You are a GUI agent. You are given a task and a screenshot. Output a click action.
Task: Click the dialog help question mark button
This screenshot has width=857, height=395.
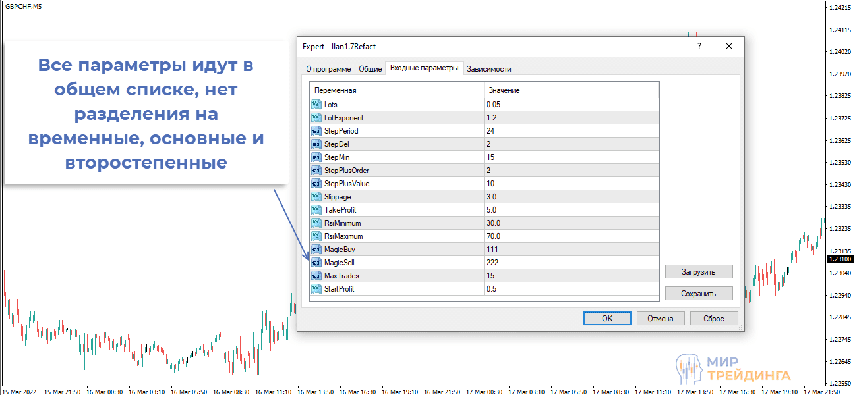699,47
